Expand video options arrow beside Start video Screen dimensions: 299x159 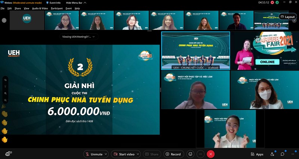(138, 154)
